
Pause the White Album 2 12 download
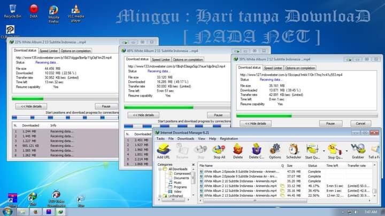coord(330,123)
